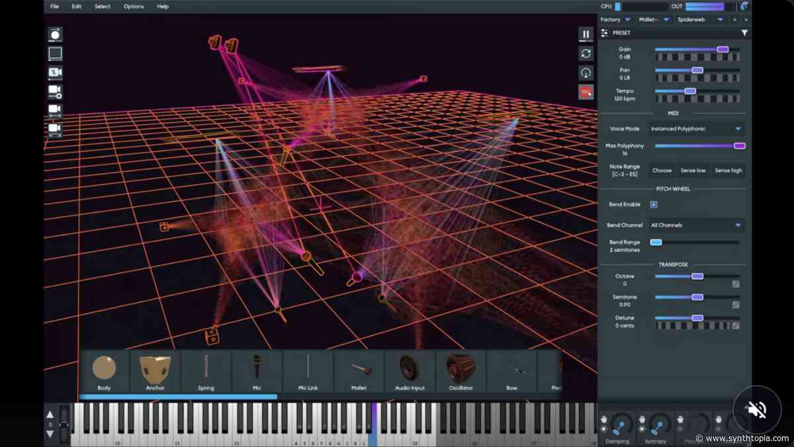Click the bottom camera icon in left toolbar
794x447 pixels.
[x=55, y=129]
